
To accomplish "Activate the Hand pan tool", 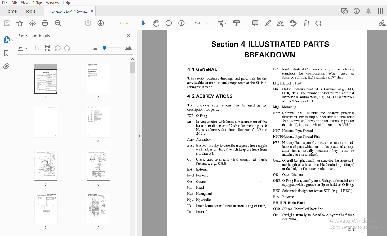I will pyautogui.click(x=156, y=23).
